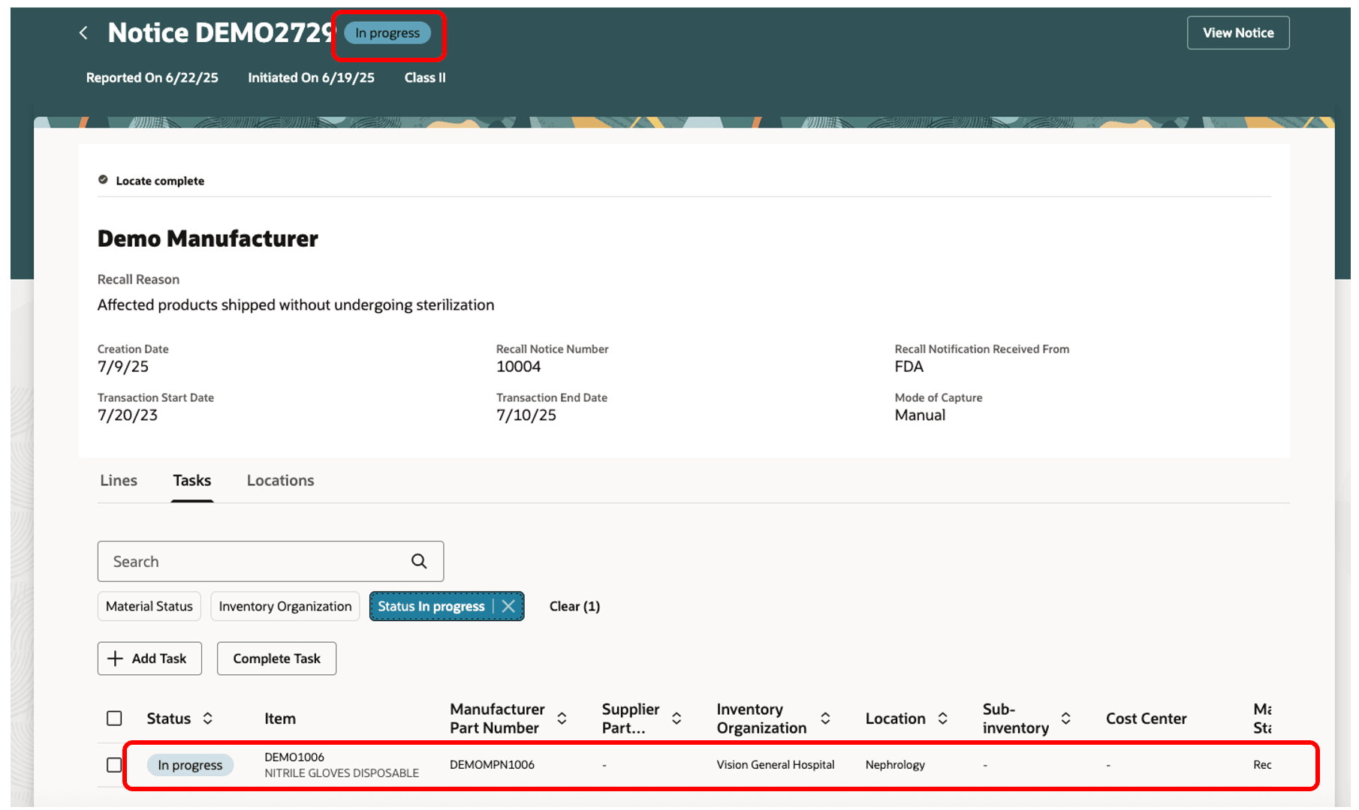Open the Locations tab
The width and height of the screenshot is (1359, 810).
click(281, 481)
